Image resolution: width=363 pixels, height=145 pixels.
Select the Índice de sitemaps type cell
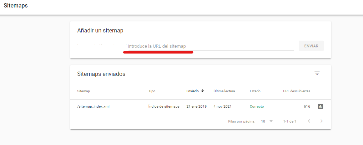pyautogui.click(x=163, y=106)
